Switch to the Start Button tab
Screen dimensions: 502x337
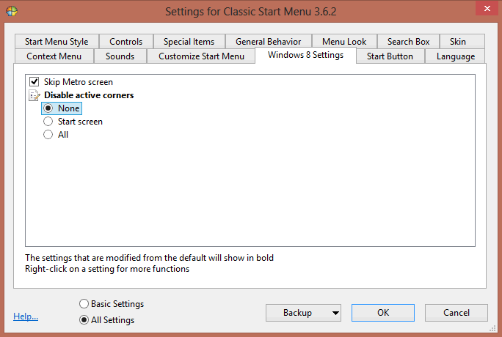tap(390, 56)
